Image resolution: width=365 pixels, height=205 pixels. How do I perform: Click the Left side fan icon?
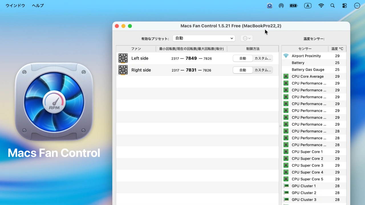tap(123, 58)
